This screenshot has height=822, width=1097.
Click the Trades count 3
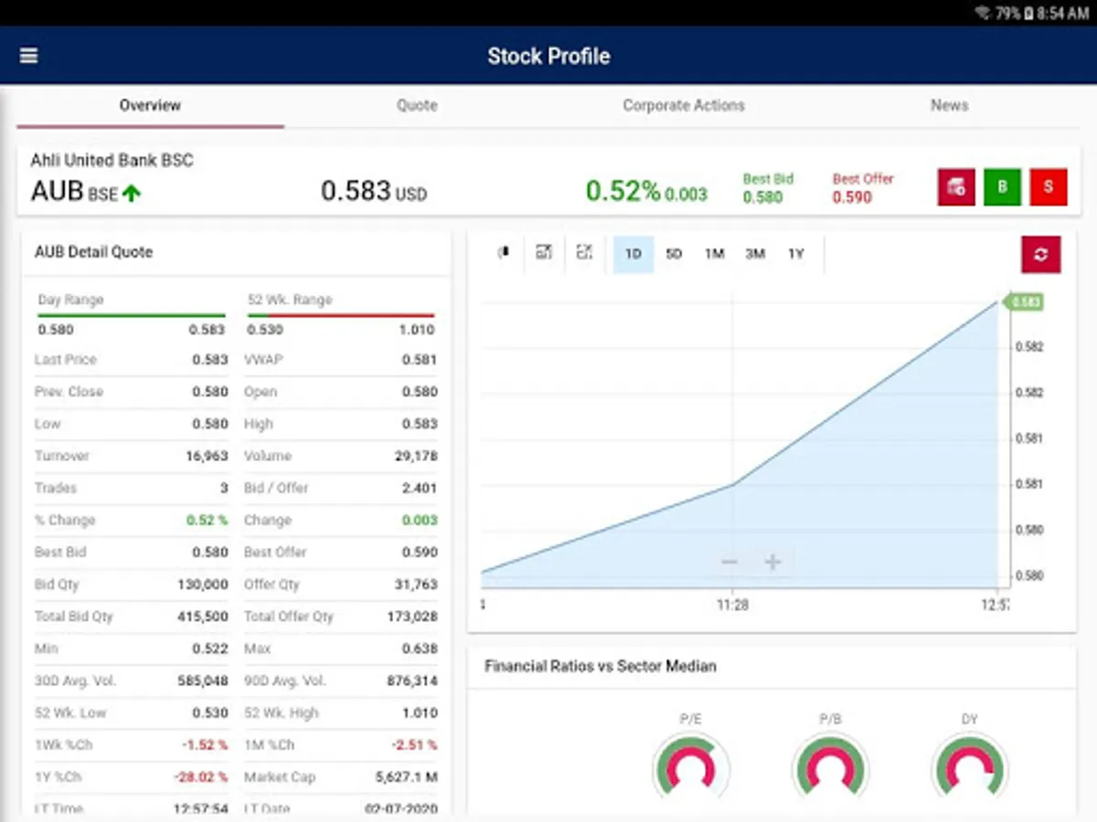224,489
